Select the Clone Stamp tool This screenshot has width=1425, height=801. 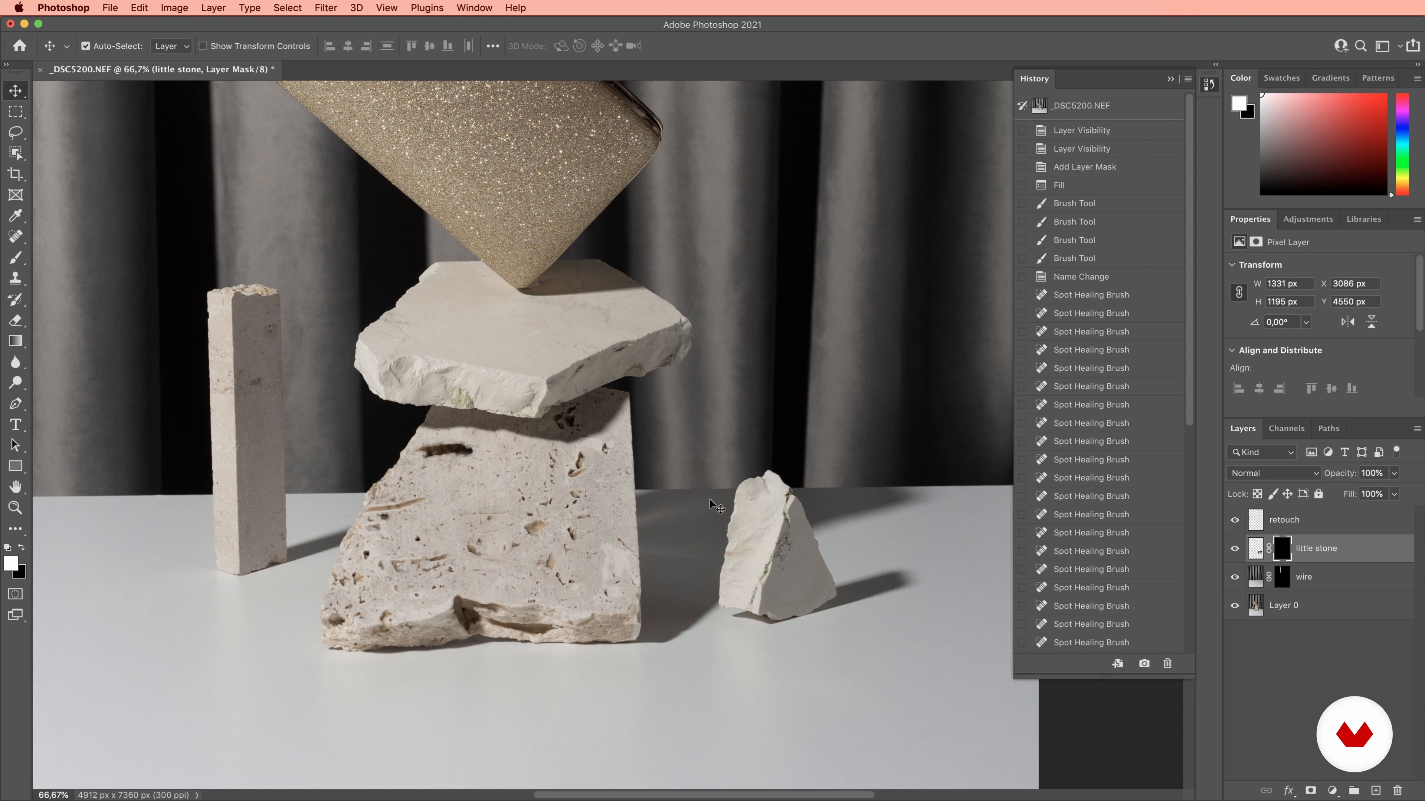(x=16, y=278)
